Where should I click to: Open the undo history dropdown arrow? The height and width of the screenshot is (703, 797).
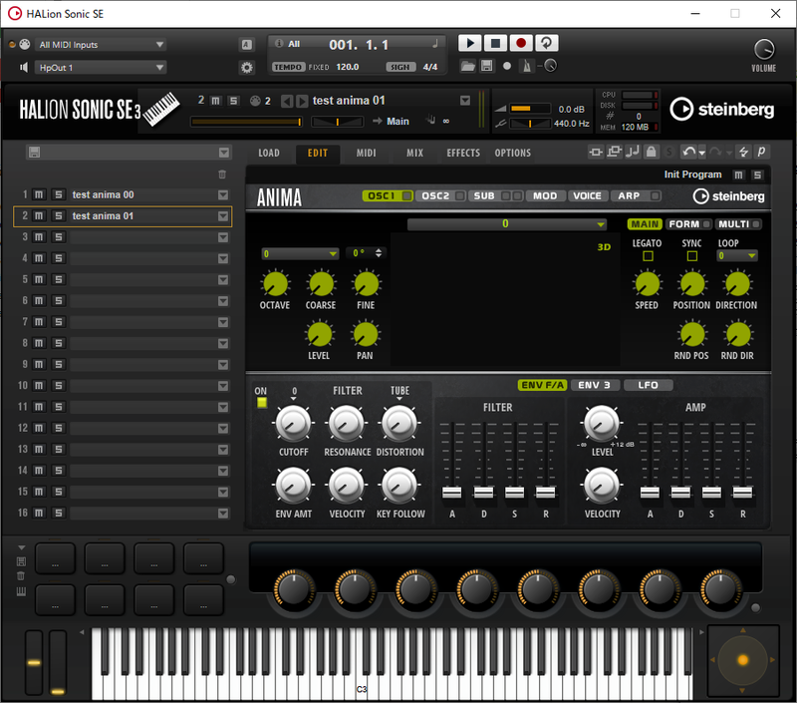(x=702, y=153)
